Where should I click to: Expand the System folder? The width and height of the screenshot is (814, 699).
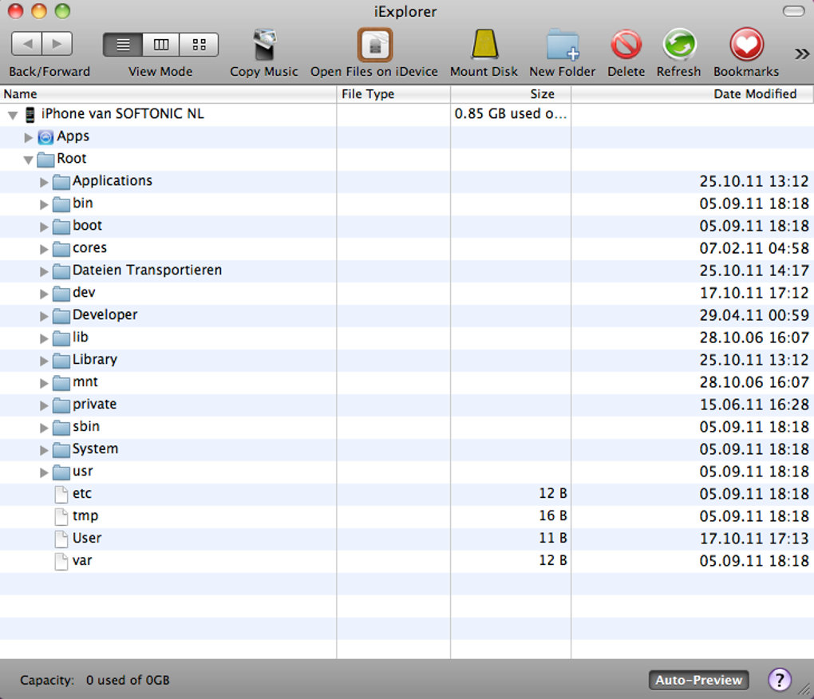coord(44,449)
